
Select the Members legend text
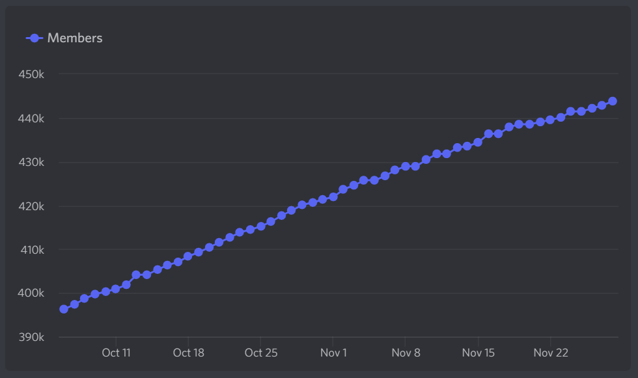click(74, 38)
